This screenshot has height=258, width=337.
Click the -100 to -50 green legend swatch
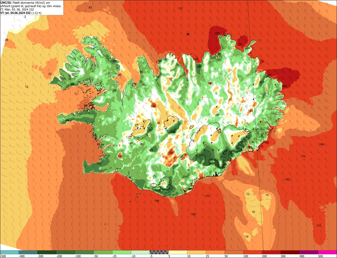click(x=84, y=252)
